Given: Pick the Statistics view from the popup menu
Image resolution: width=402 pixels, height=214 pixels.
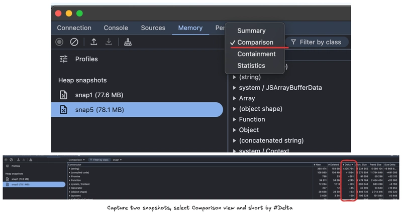Looking at the screenshot, I should click(x=251, y=66).
